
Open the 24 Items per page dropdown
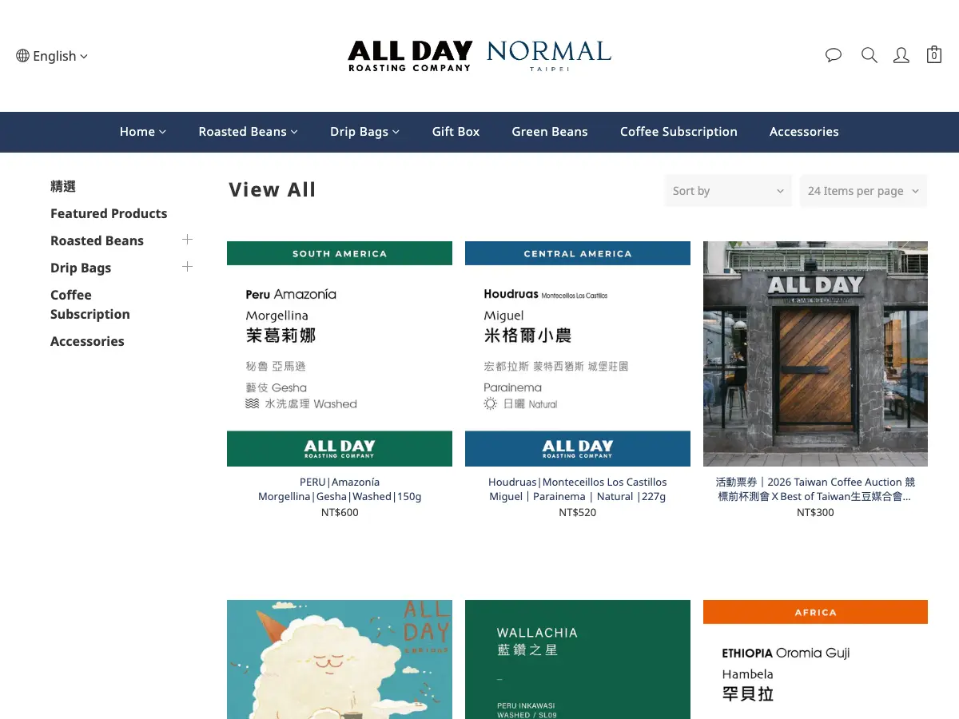(863, 191)
